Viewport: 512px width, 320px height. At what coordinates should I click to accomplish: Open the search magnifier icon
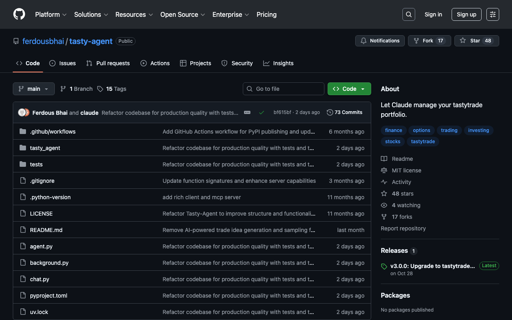[x=408, y=14]
